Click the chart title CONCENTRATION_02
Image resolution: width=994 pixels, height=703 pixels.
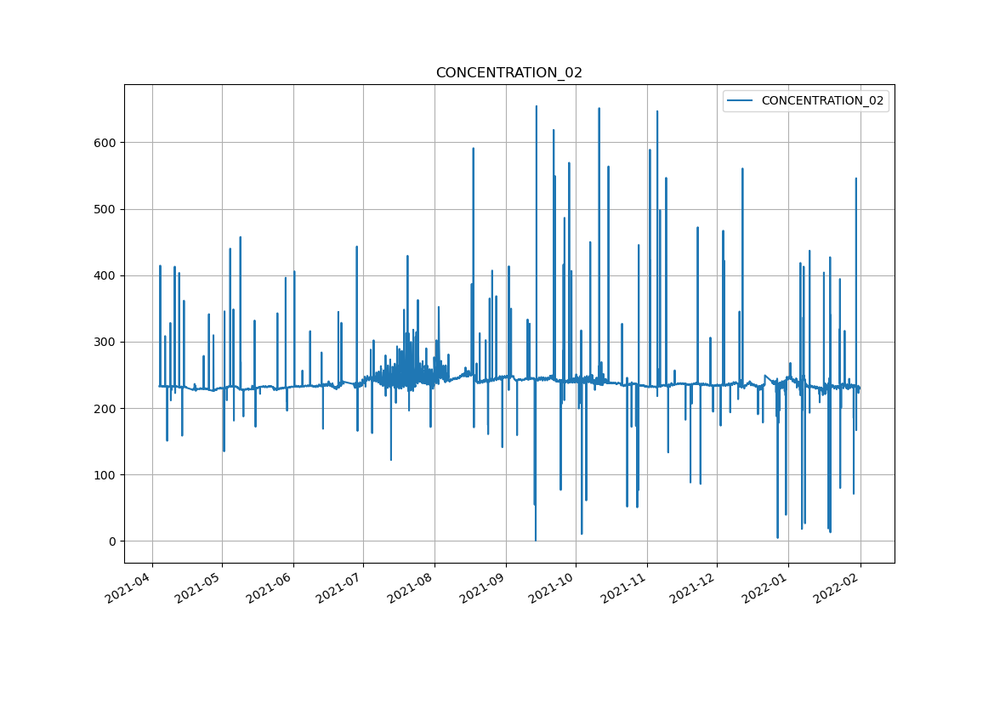pos(508,73)
